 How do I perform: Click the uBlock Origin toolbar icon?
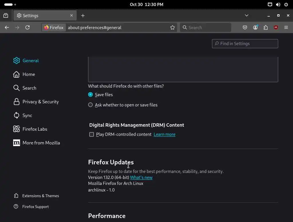pyautogui.click(x=276, y=27)
